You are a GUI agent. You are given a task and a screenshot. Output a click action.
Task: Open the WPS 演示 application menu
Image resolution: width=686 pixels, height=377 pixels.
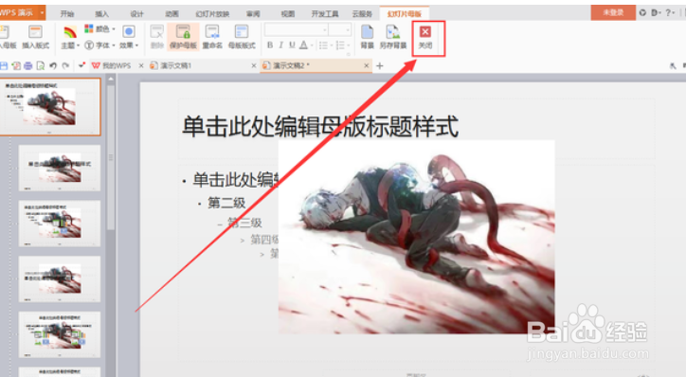[x=22, y=12]
